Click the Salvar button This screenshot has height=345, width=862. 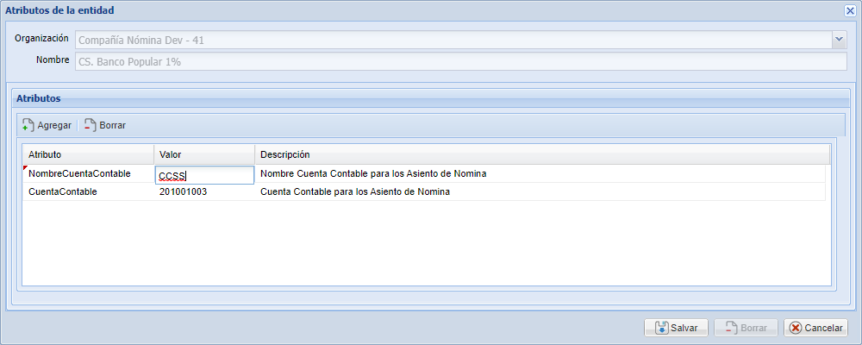pos(676,328)
